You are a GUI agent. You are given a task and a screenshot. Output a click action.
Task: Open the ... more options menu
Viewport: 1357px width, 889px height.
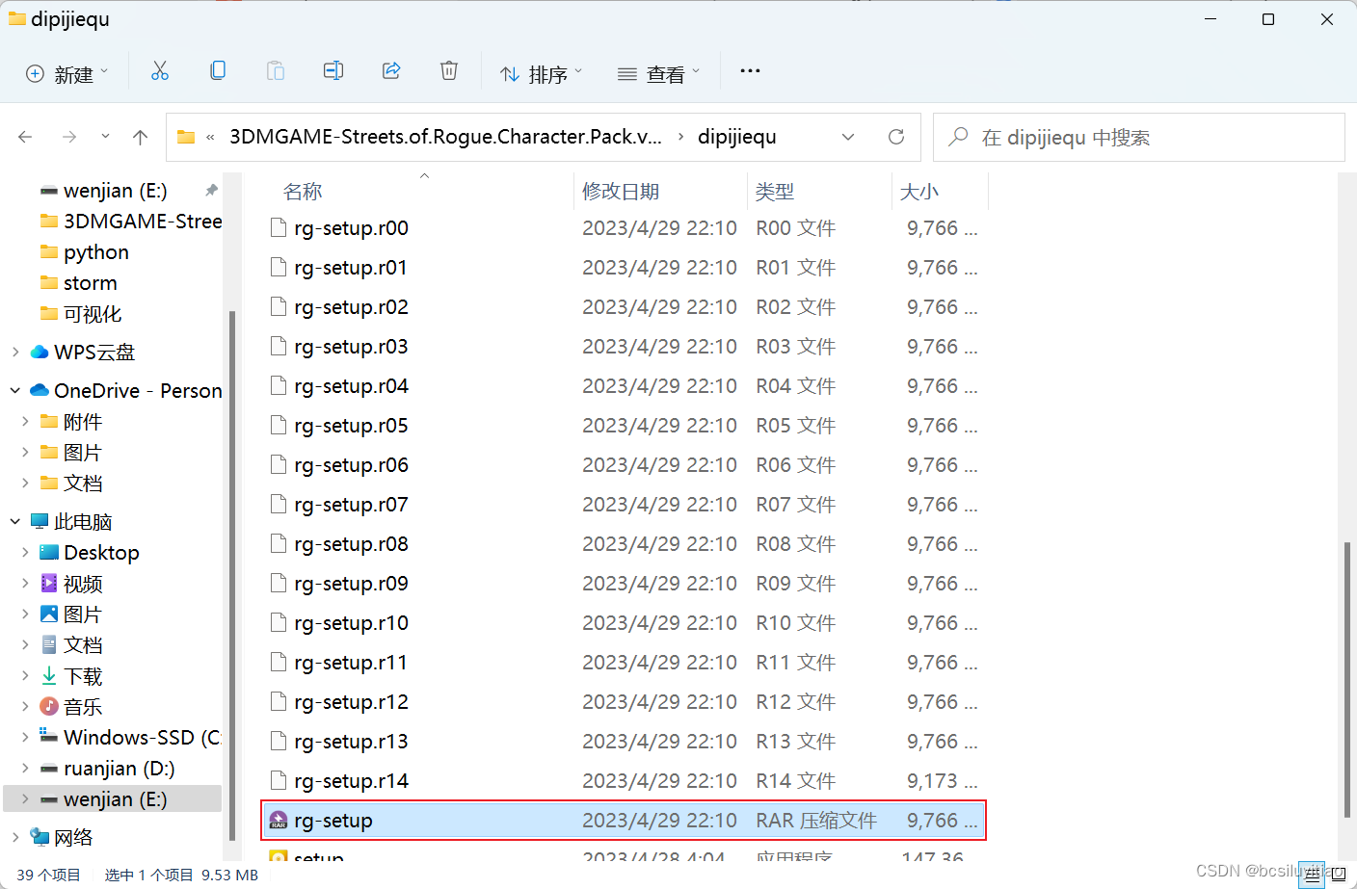(x=750, y=70)
